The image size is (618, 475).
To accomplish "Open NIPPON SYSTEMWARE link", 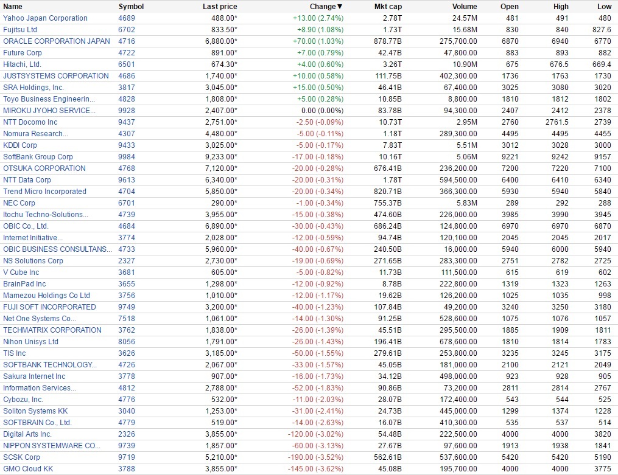I will coord(52,445).
